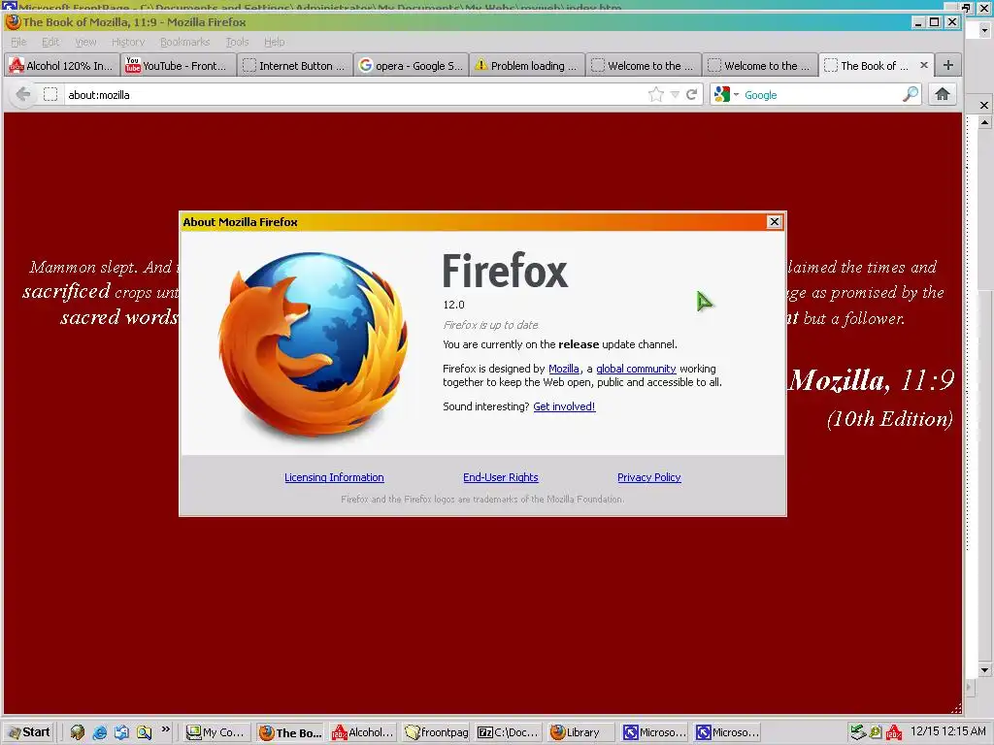Click "Firefox is up to date" status text

(490, 325)
